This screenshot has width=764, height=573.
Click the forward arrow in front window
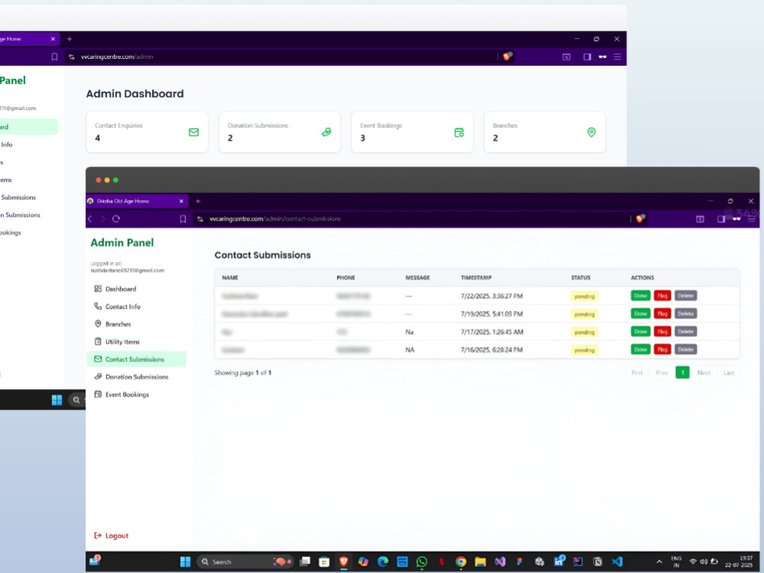(103, 219)
